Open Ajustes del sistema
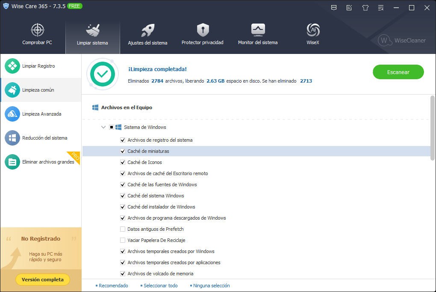This screenshot has width=436, height=292. (147, 34)
